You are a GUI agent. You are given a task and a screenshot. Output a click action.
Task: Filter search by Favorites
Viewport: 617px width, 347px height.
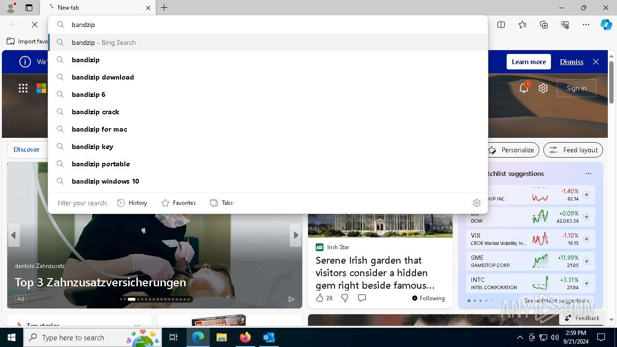tap(178, 203)
